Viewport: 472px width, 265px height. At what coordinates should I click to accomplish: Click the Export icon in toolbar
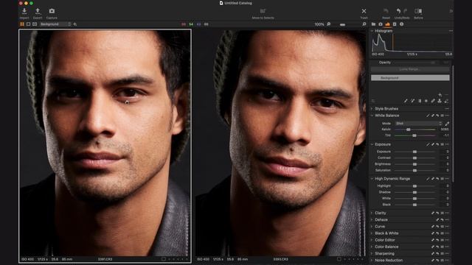coord(38,11)
